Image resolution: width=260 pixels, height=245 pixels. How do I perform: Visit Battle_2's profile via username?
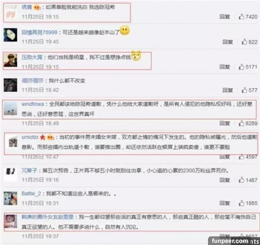[31, 193]
